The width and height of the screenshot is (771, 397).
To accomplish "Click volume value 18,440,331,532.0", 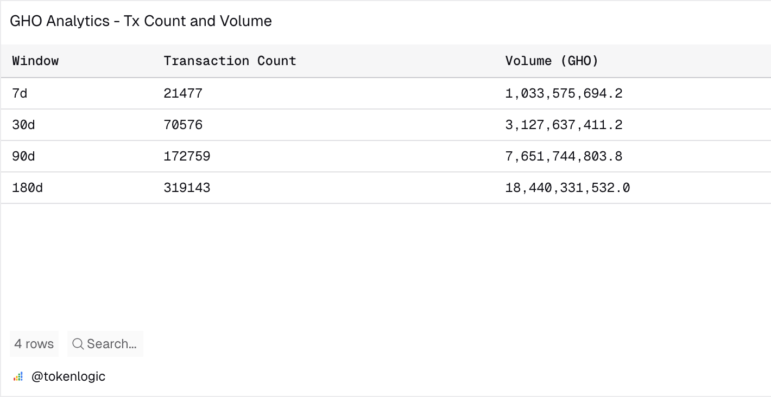I will 567,188.
